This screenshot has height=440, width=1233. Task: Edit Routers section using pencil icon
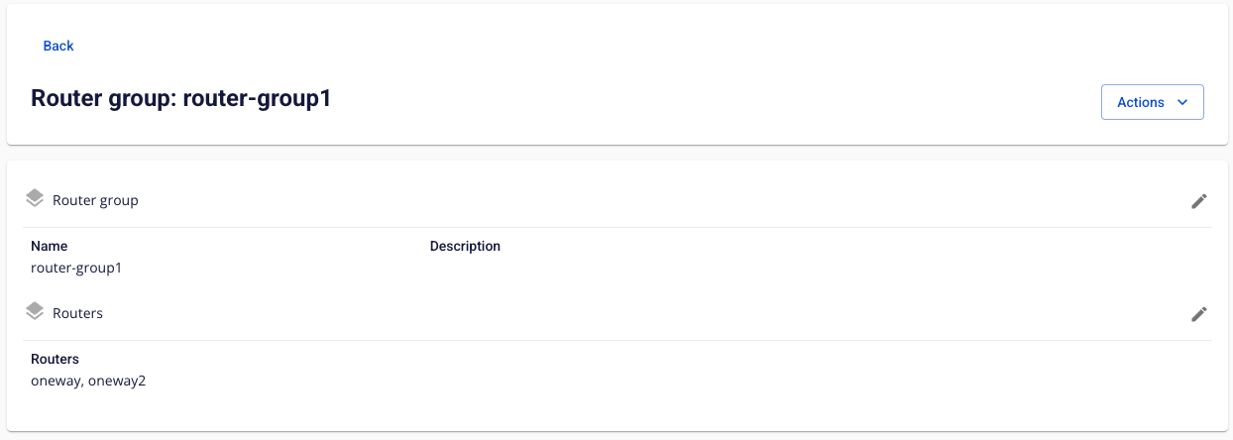[1198, 314]
